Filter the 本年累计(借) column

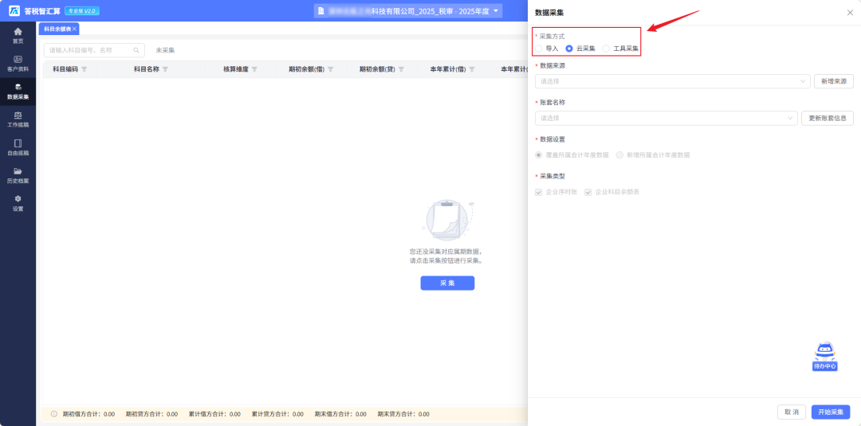[472, 69]
